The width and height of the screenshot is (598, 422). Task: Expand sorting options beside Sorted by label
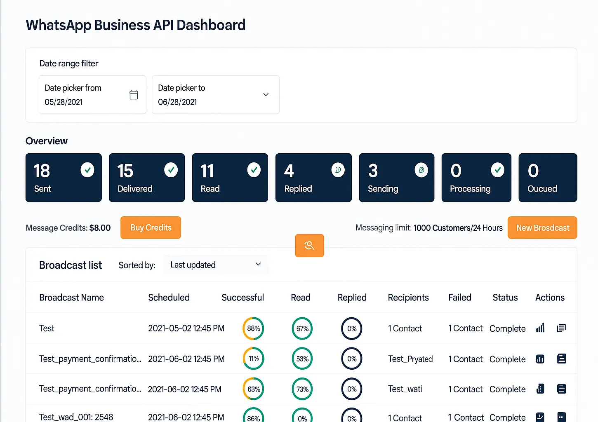coord(216,265)
